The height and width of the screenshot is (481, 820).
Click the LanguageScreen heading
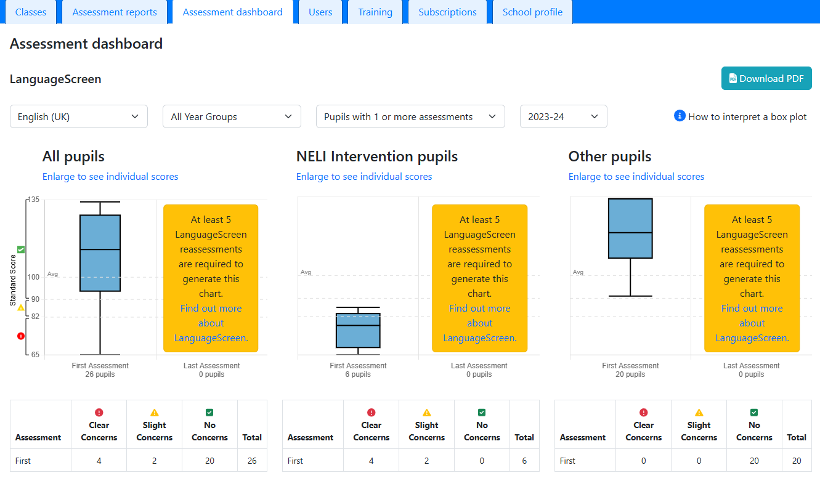55,79
